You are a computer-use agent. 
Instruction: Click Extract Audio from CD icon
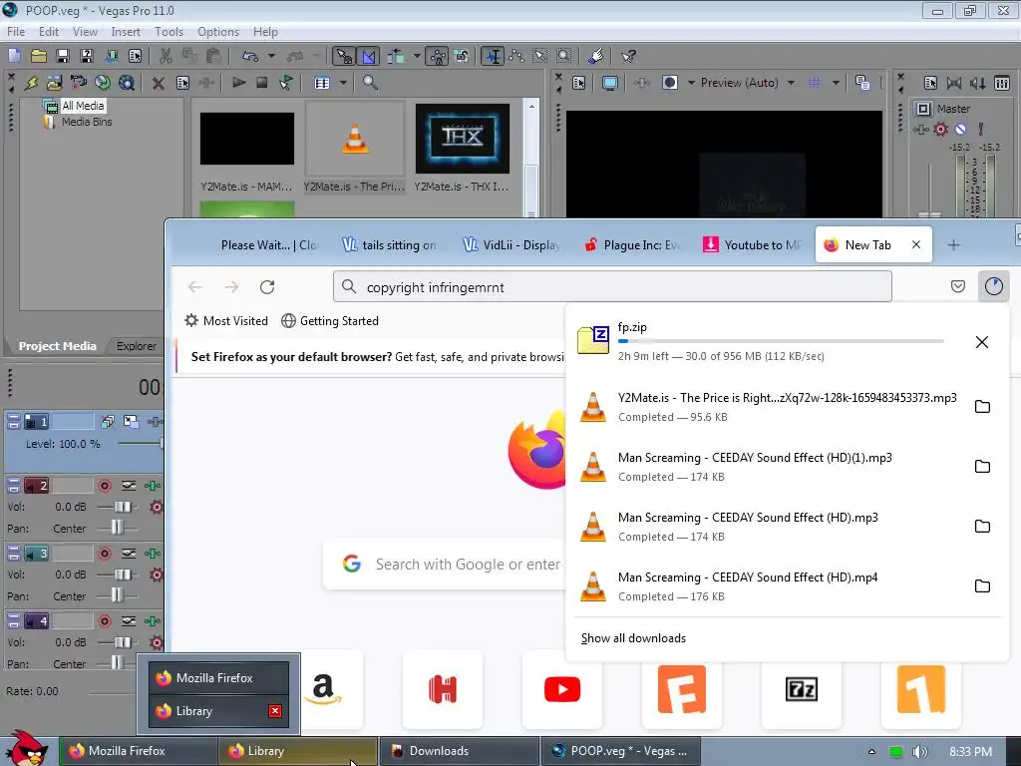(x=103, y=83)
